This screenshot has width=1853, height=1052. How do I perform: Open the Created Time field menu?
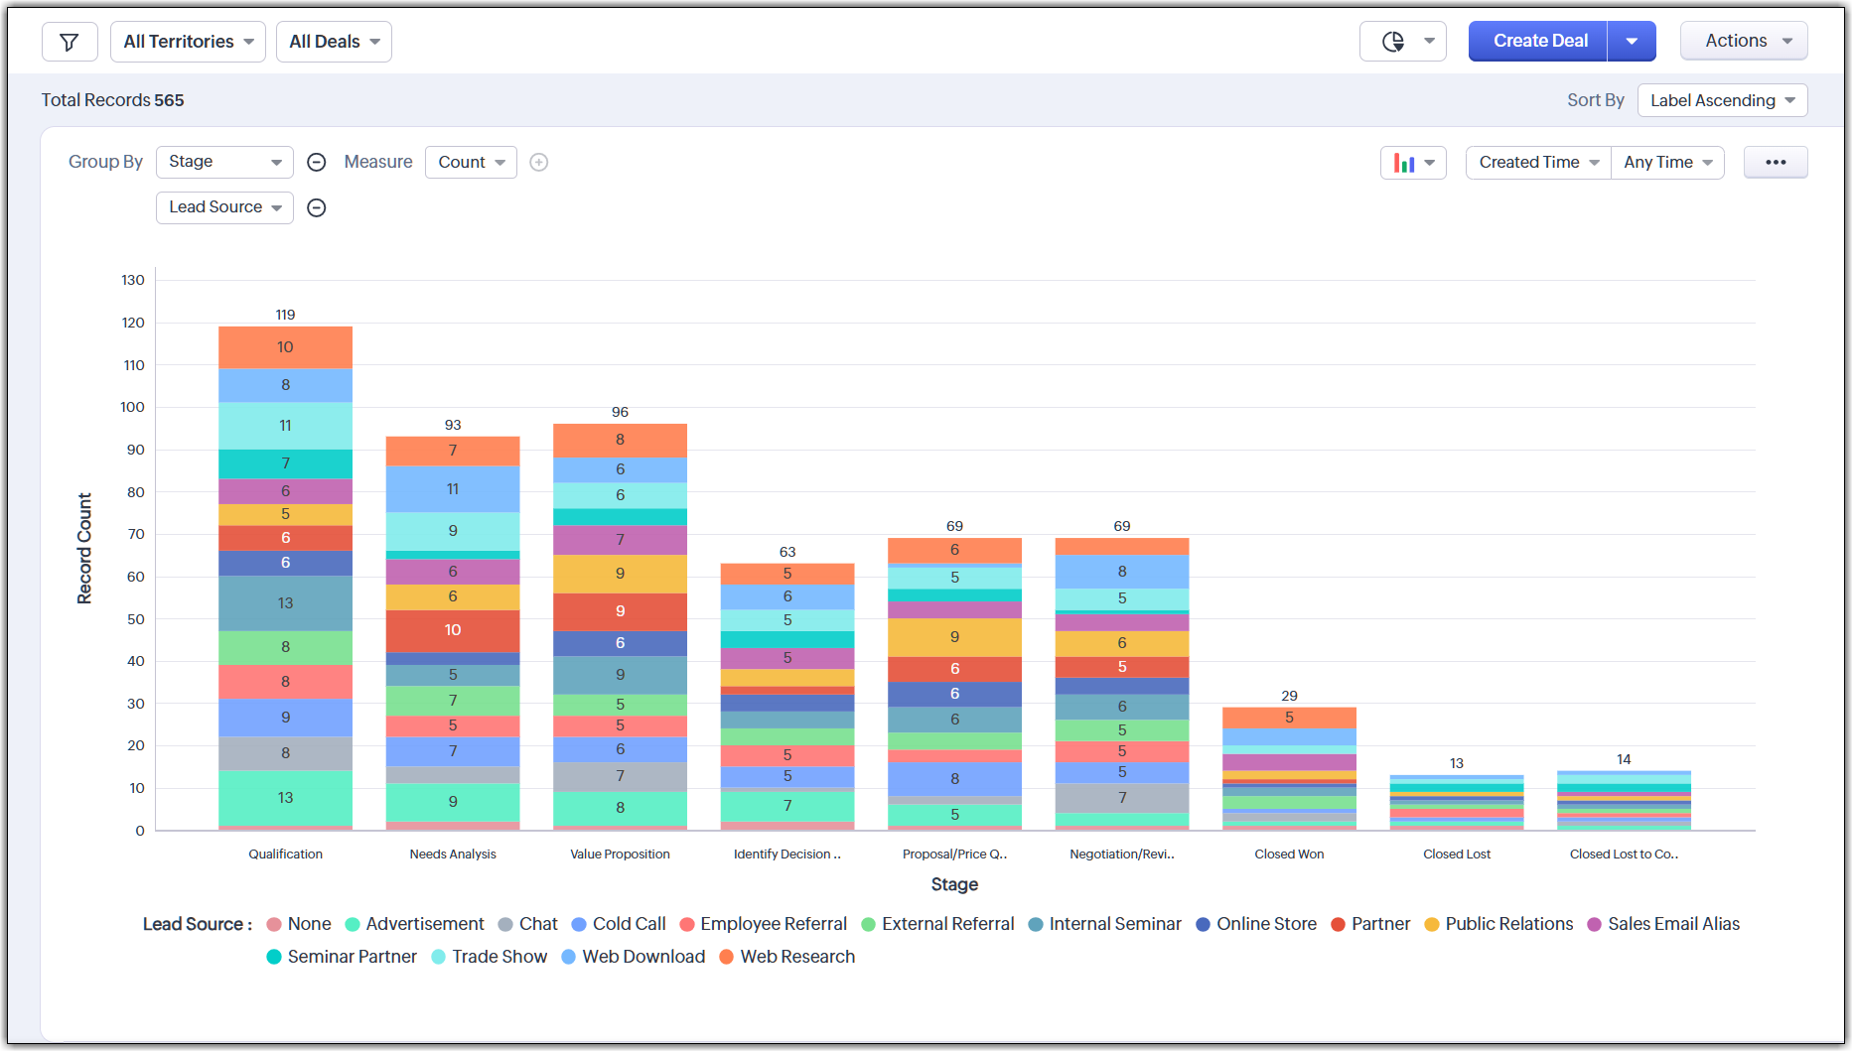(1537, 163)
